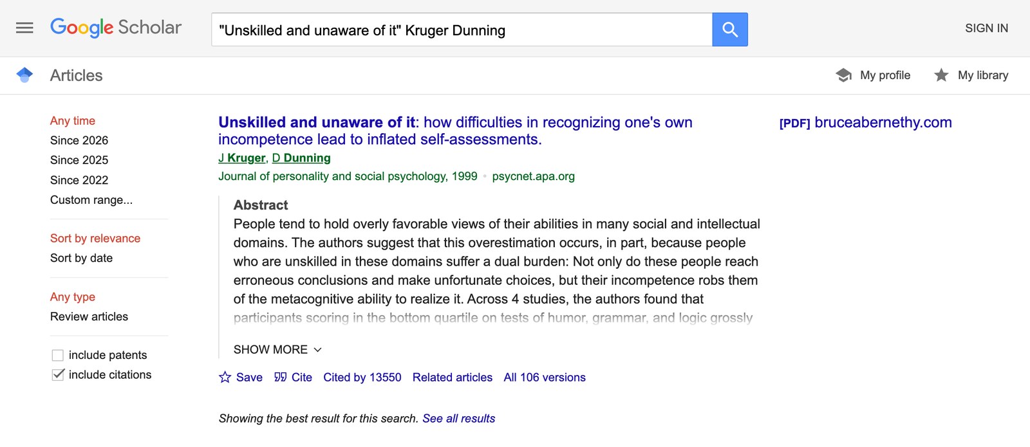Viewport: 1030px width, 447px height.
Task: Click the Save star icon
Action: (225, 378)
